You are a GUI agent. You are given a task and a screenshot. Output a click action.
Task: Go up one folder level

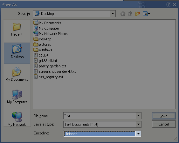click(x=130, y=14)
